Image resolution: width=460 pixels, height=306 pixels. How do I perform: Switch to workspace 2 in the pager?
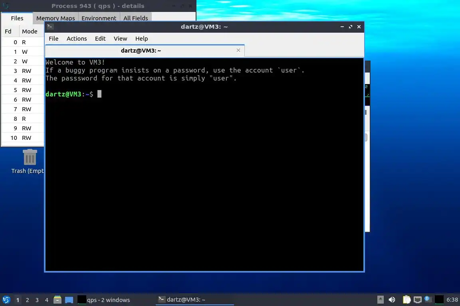pyautogui.click(x=27, y=300)
